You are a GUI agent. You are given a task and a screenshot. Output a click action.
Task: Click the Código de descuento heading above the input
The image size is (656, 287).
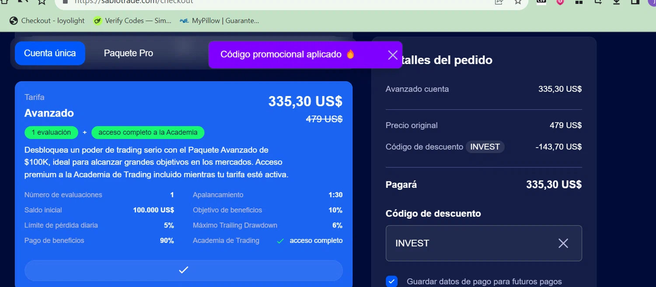pos(433,214)
